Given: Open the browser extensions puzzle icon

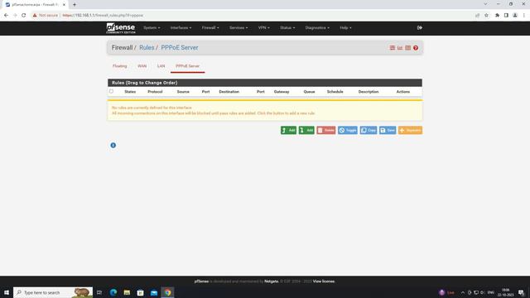Looking at the screenshot, I should click(497, 15).
